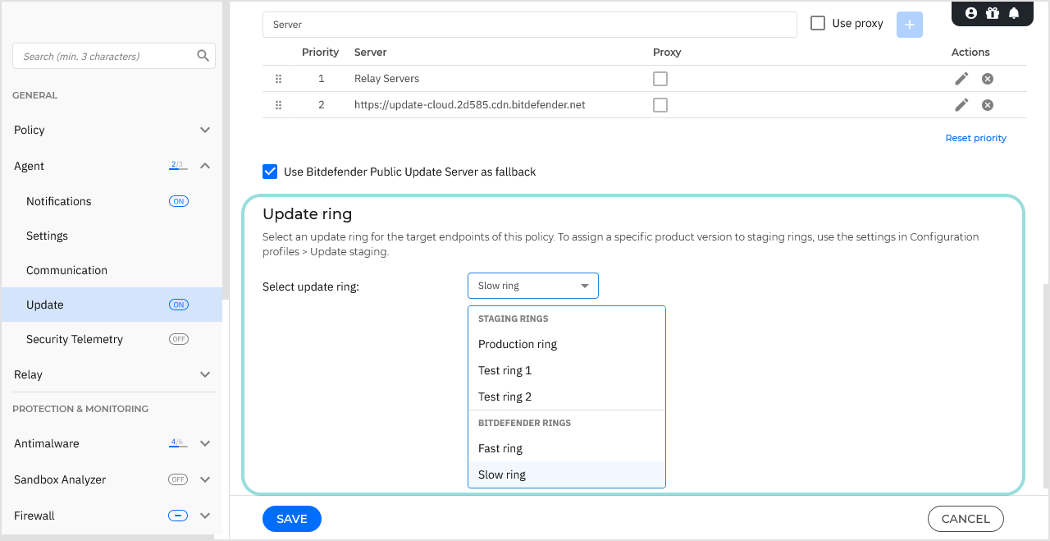
Task: Remove the update-cloud server entry
Action: tap(988, 105)
